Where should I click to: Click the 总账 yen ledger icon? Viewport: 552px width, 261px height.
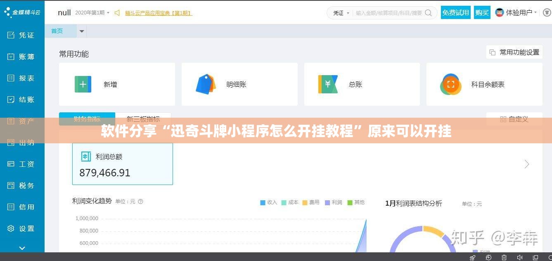pyautogui.click(x=328, y=84)
